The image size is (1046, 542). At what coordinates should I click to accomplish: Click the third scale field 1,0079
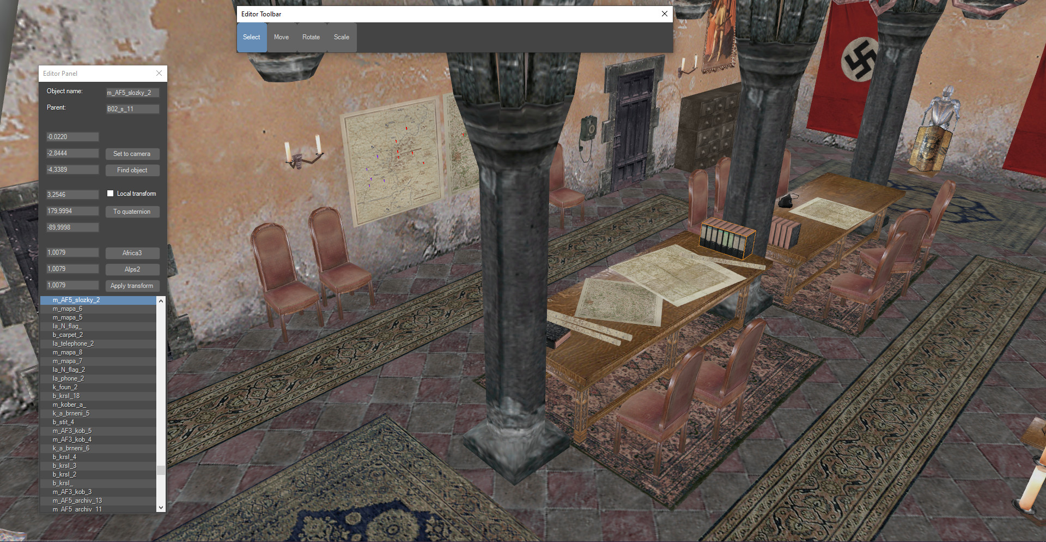pyautogui.click(x=72, y=285)
